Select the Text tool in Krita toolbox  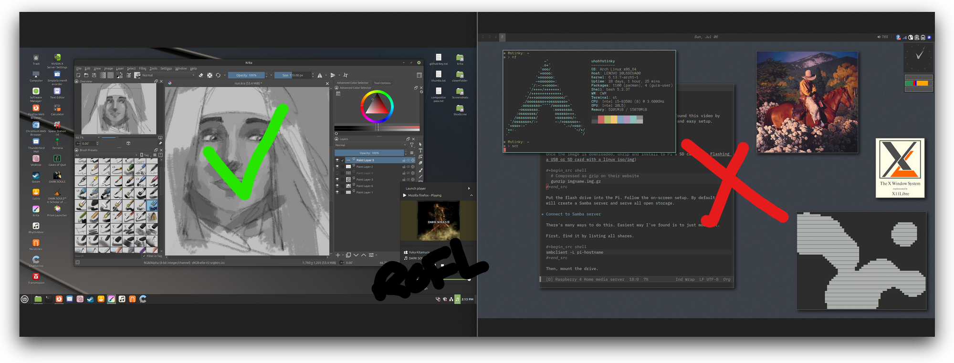point(420,151)
